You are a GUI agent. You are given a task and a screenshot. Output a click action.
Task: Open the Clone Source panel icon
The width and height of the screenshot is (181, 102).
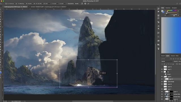coord(158,22)
